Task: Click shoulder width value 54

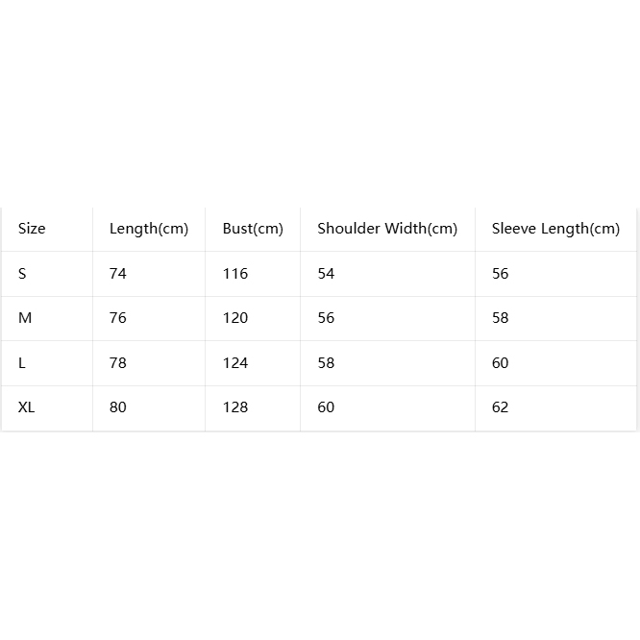Action: pos(326,274)
